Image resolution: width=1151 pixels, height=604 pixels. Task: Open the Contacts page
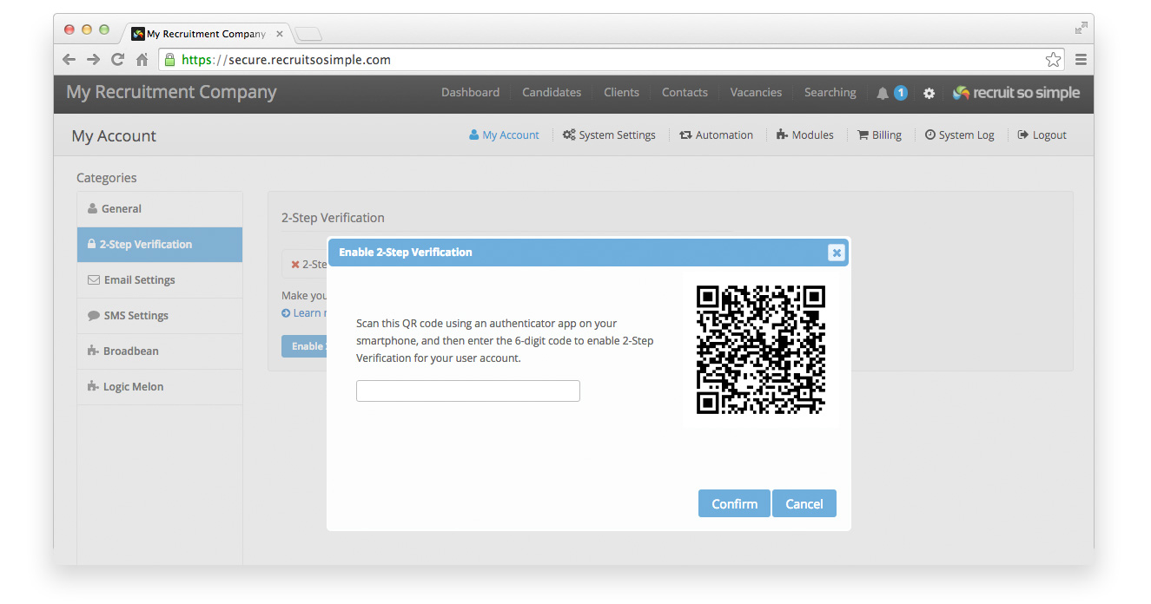tap(685, 92)
